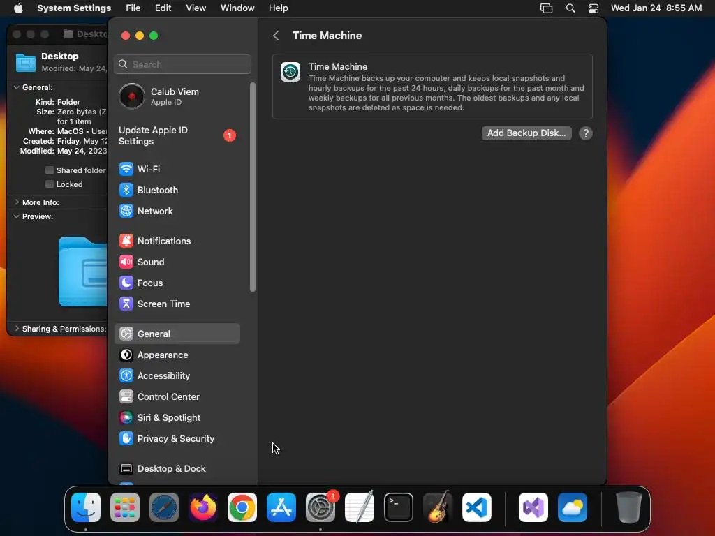Click the Time Machine clock icon
Viewport: 715px width, 536px height.
[x=290, y=72]
